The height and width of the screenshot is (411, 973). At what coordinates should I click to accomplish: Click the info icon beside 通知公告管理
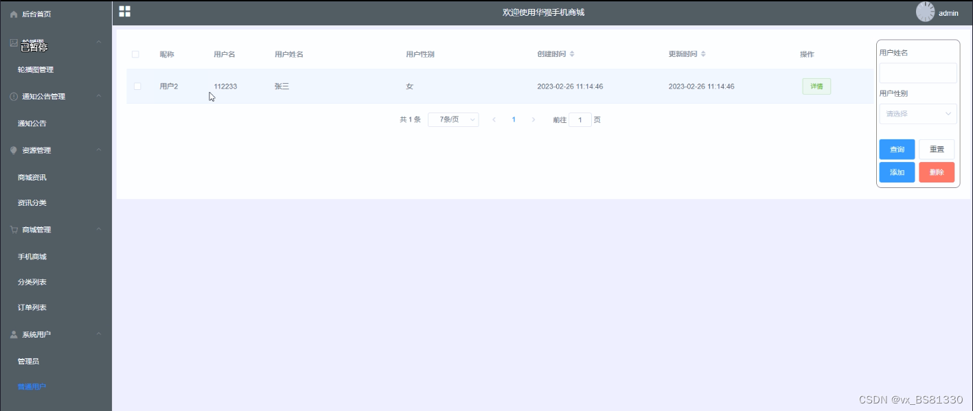[x=14, y=97]
